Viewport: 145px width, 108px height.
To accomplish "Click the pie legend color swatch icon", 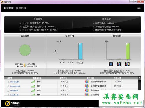I will (25, 65).
